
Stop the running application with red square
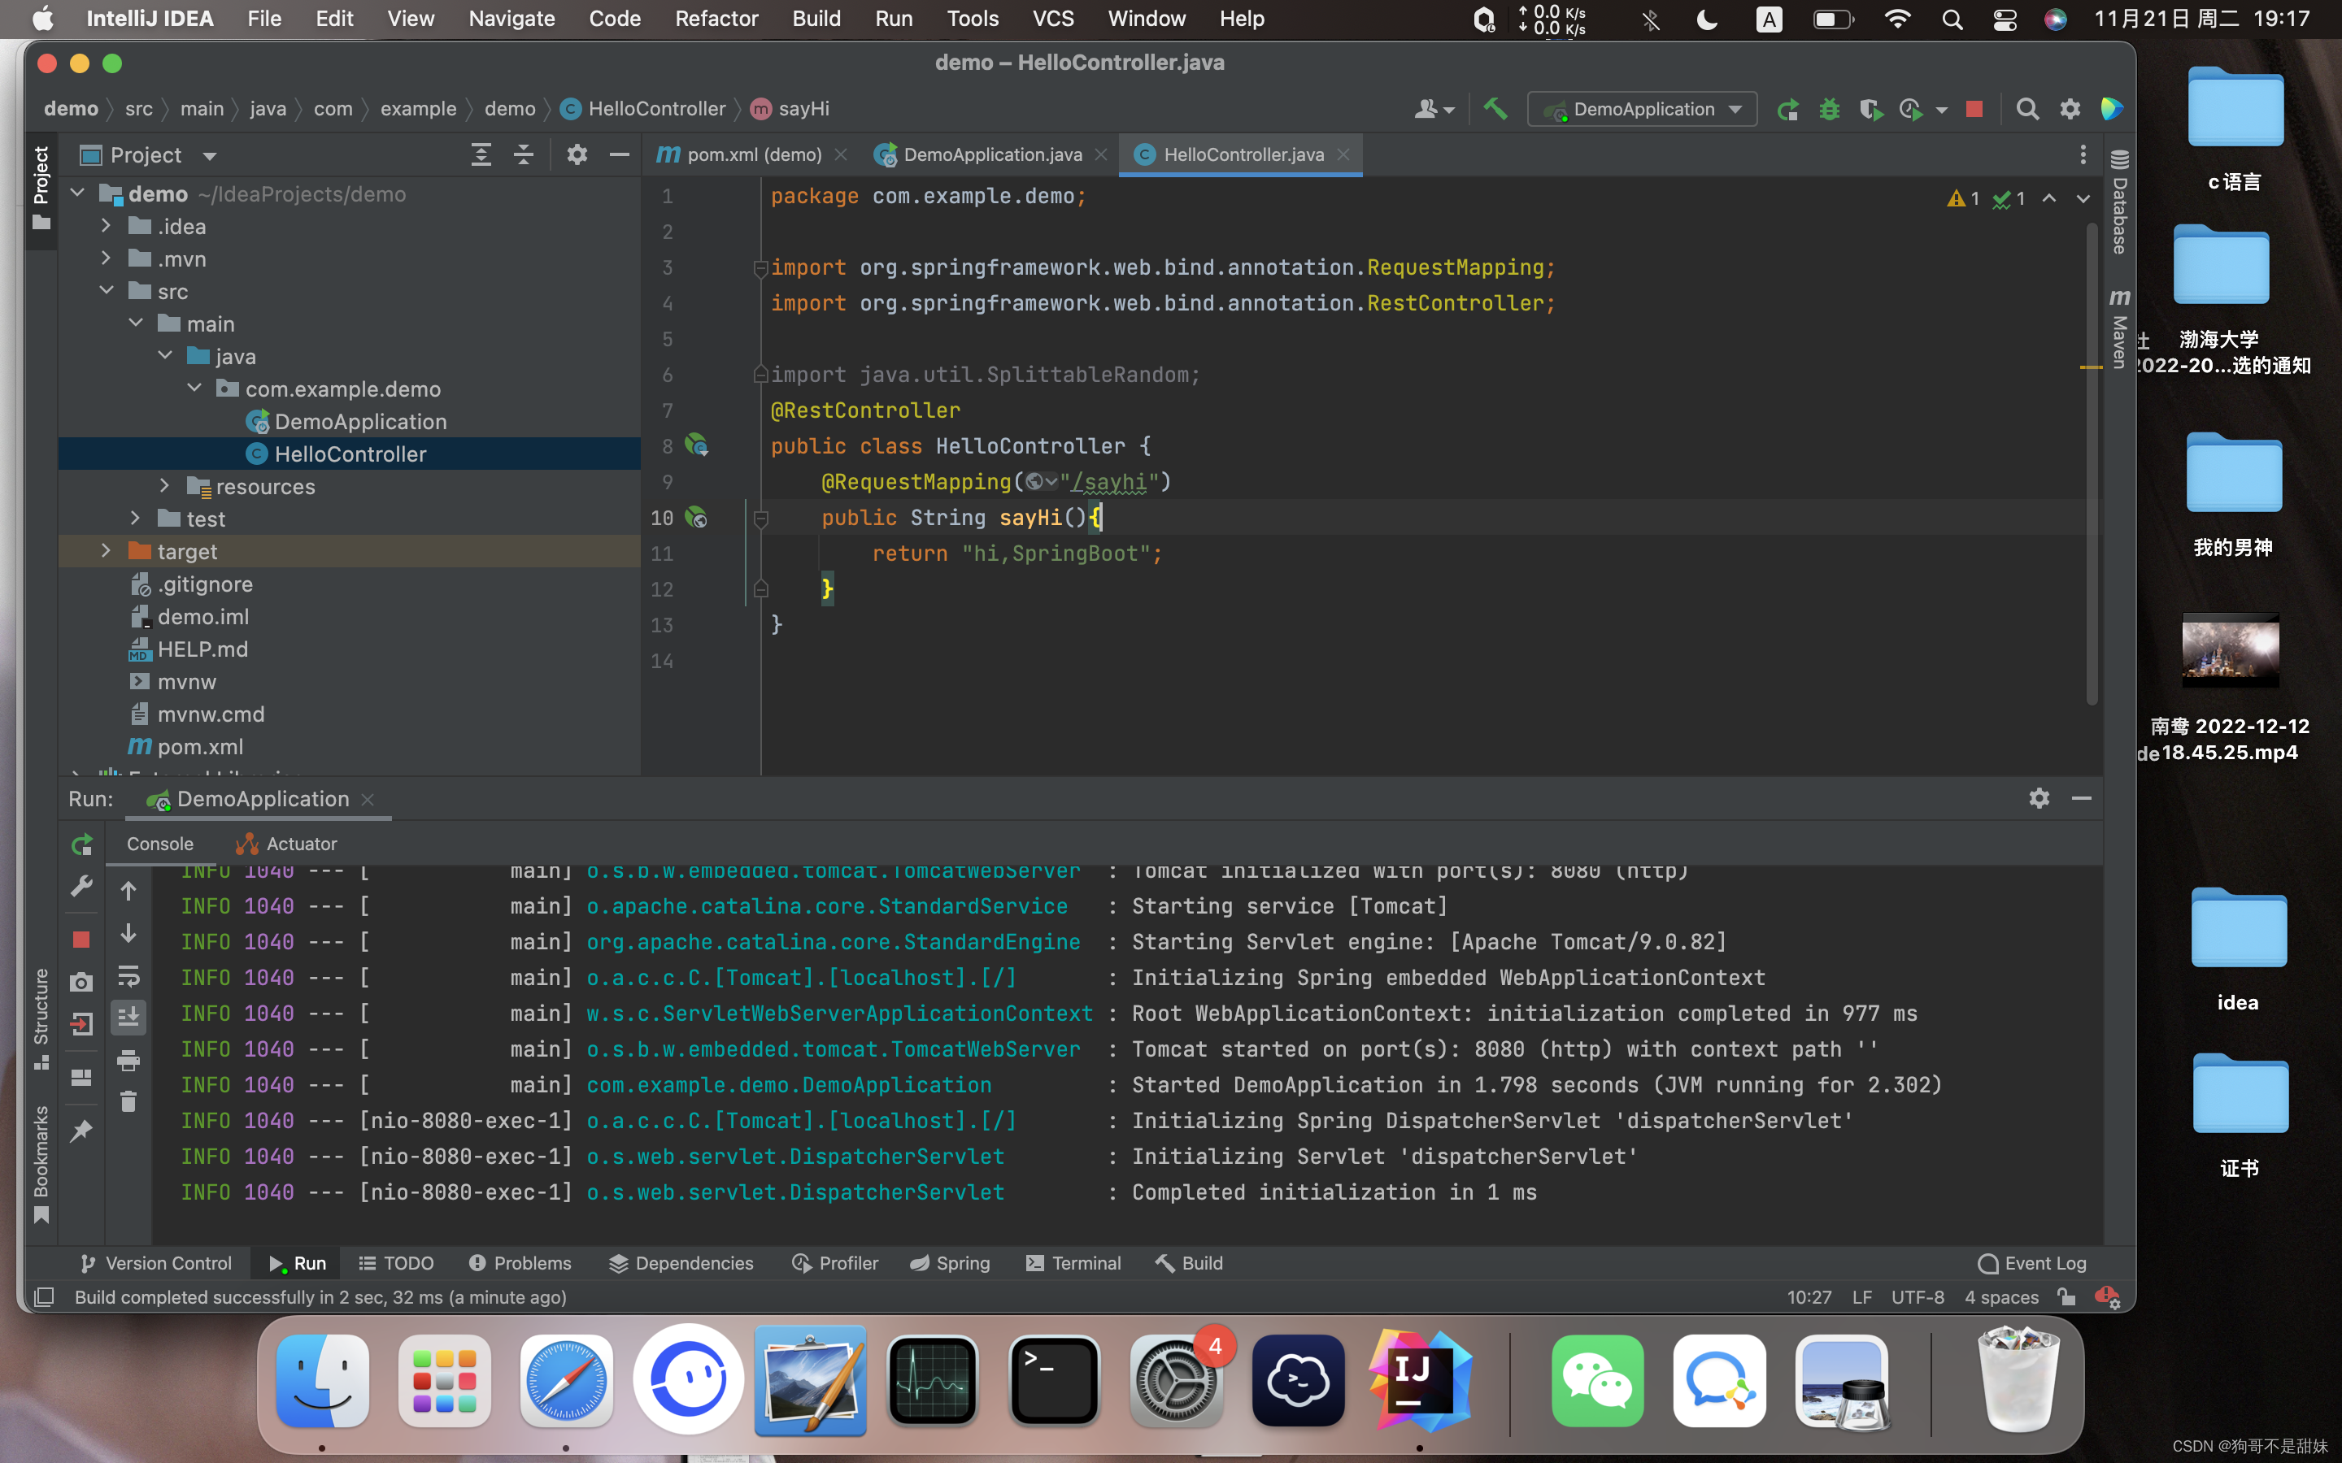point(1974,110)
